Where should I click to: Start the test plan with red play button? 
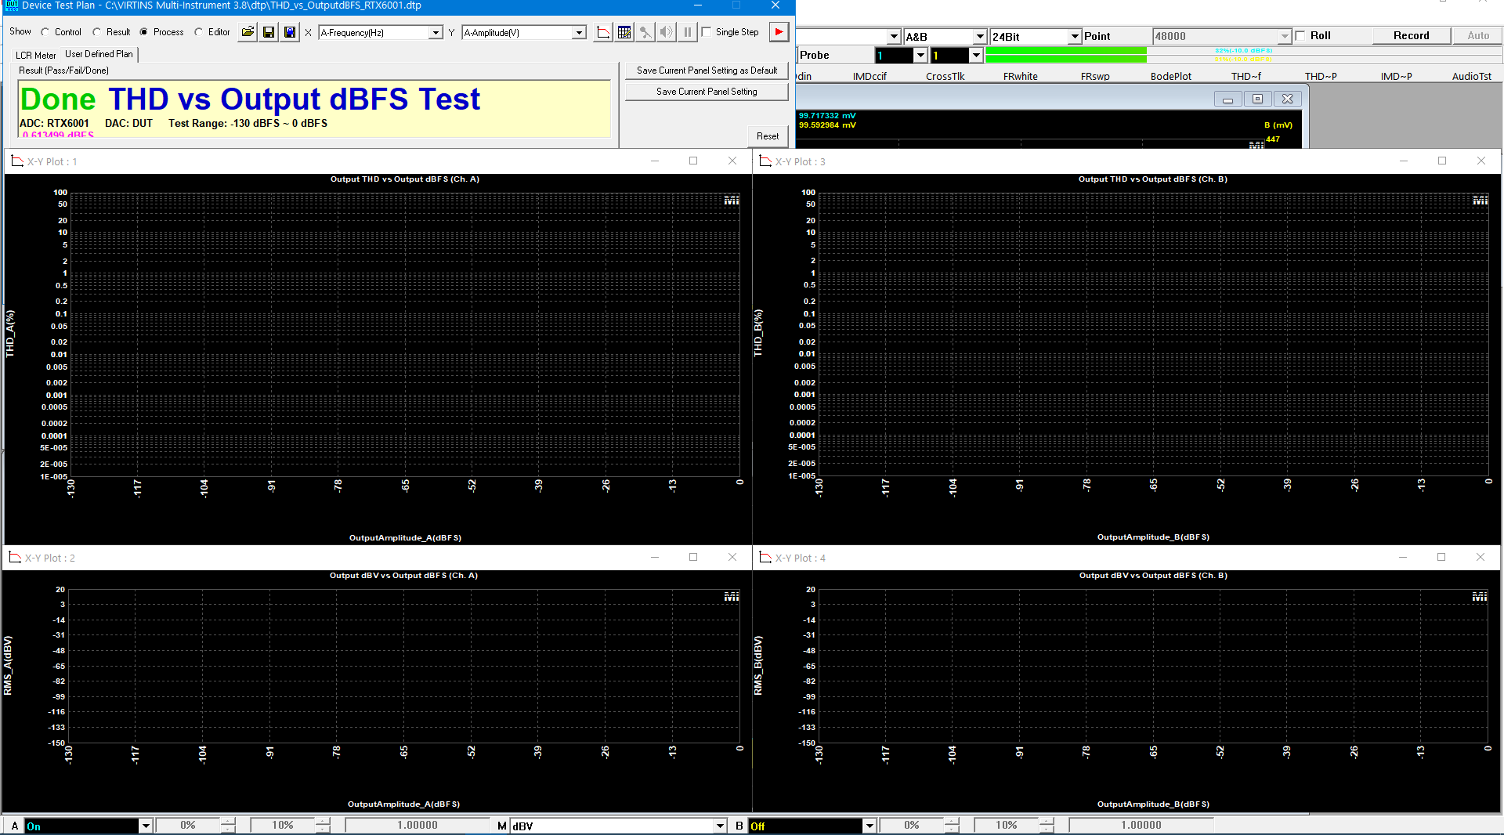click(779, 32)
